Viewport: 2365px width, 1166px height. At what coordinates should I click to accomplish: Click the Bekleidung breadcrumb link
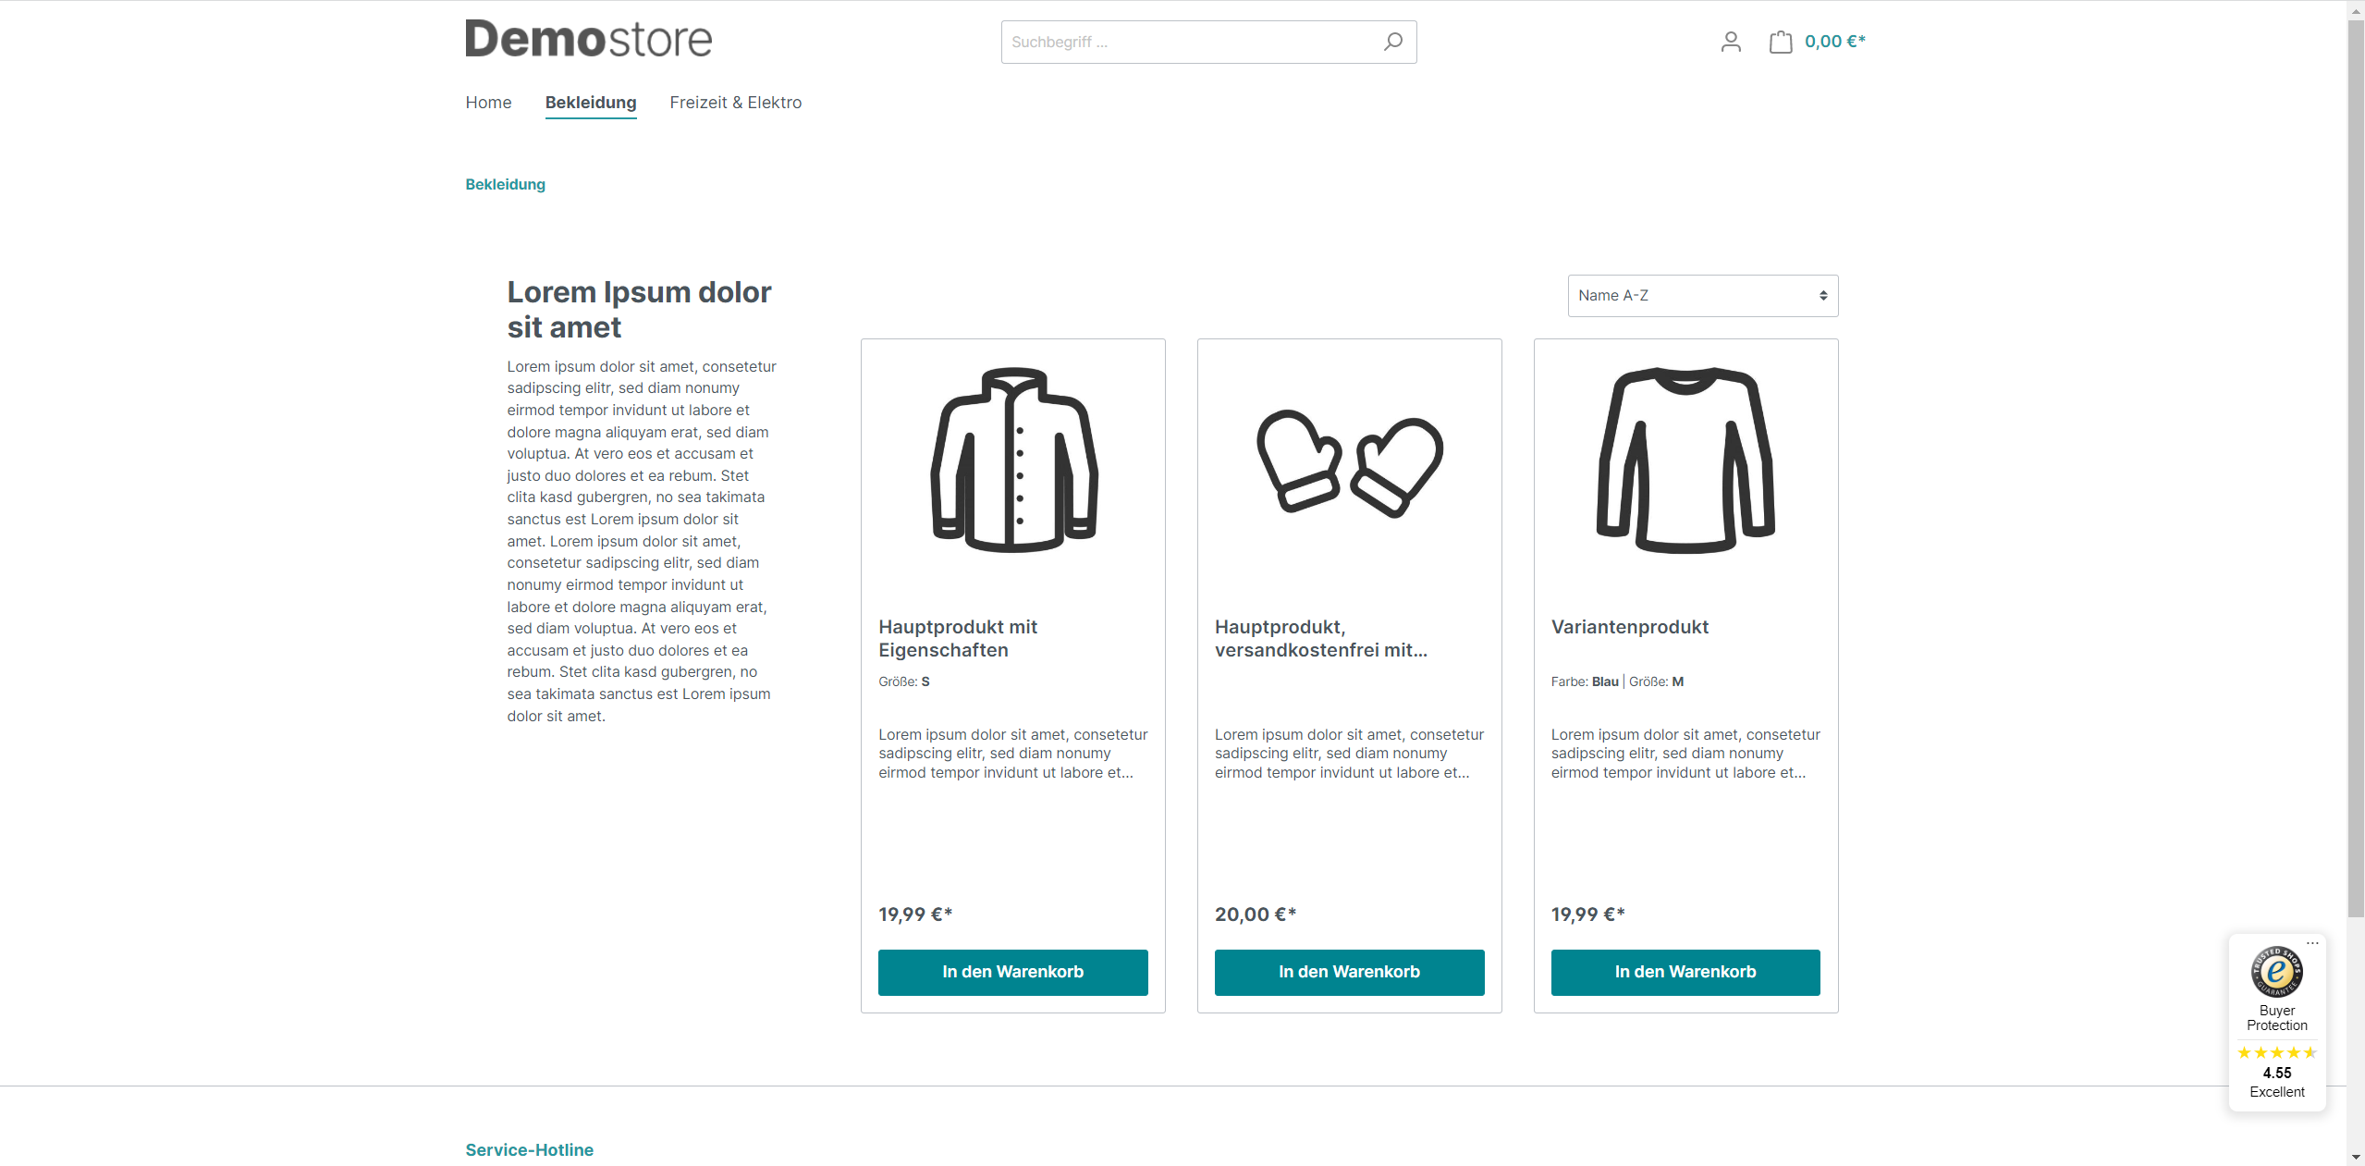(x=506, y=184)
